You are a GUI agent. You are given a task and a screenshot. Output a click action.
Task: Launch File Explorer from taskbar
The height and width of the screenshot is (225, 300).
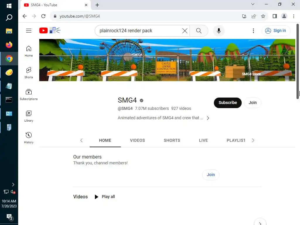coord(9,31)
